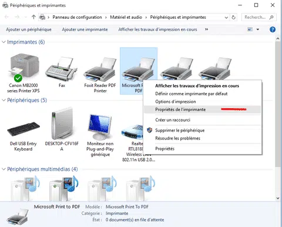This screenshot has width=282, height=227.
Task: Collapse the Imprimantes (6) group
Action: coord(4,42)
